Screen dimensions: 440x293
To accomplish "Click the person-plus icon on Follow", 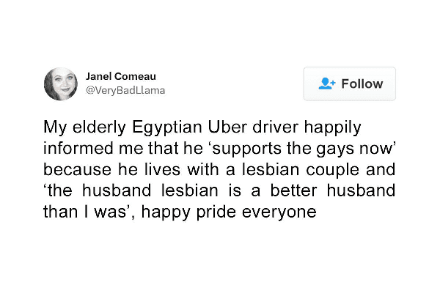I will point(327,84).
